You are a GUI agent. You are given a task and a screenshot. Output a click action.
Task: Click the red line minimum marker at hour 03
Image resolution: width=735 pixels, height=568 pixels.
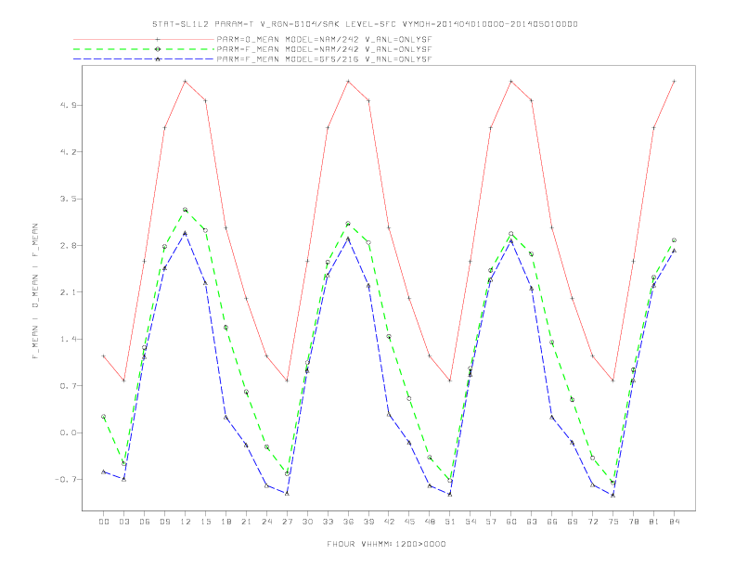point(123,381)
